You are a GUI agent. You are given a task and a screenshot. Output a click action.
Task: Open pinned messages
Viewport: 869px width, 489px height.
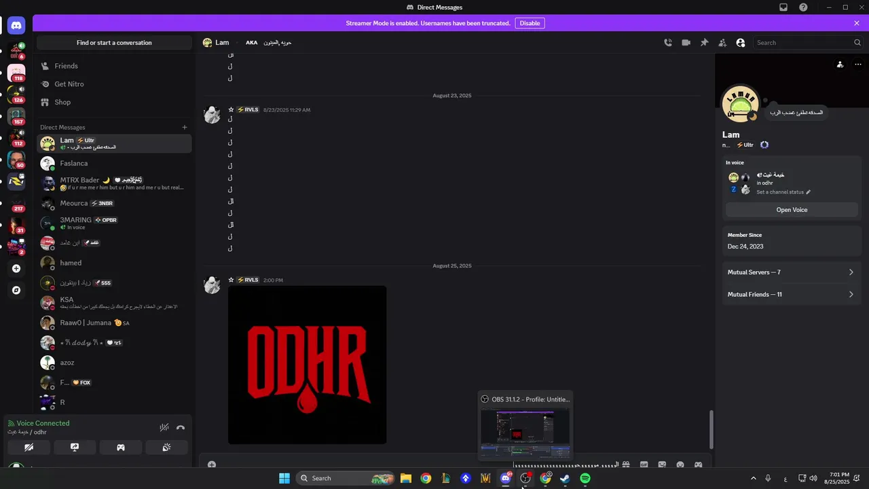(705, 42)
